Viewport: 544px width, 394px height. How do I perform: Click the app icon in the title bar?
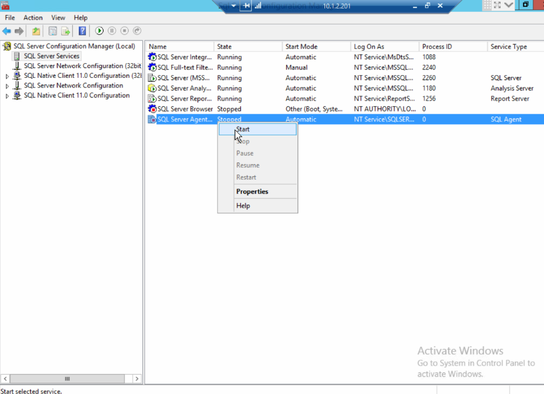click(5, 6)
